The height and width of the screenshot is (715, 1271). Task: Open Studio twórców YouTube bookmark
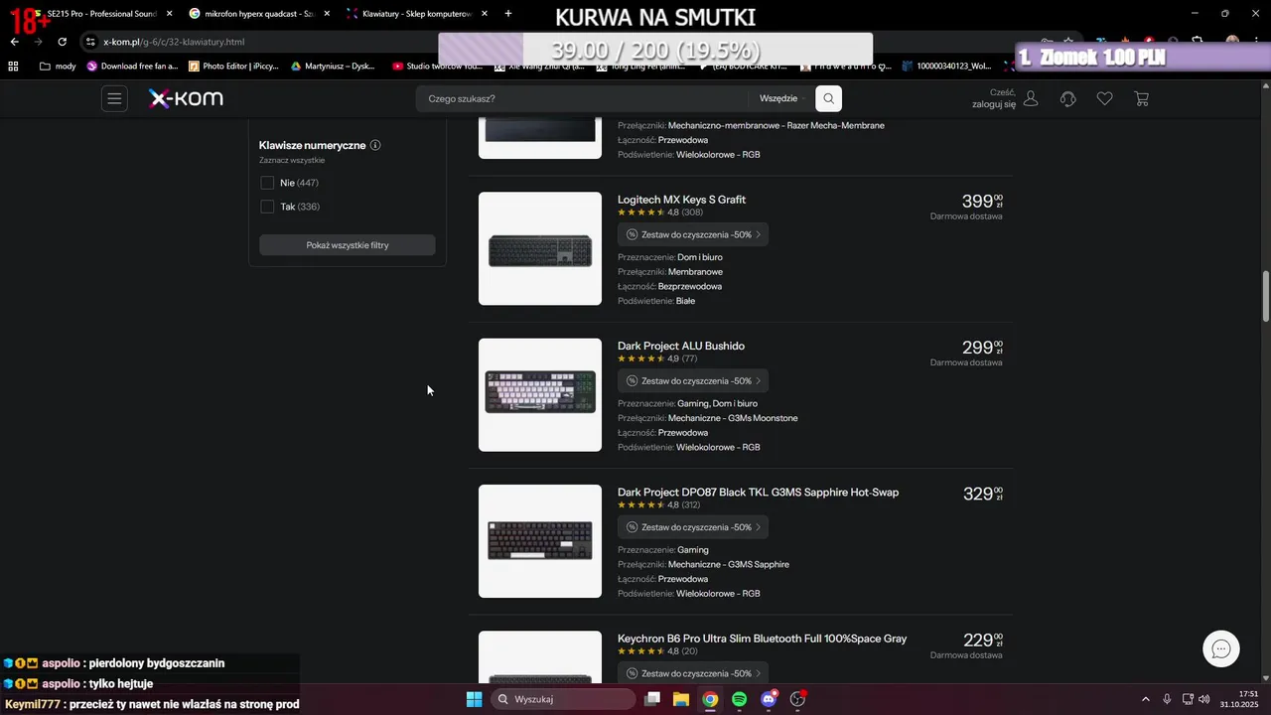tap(438, 67)
